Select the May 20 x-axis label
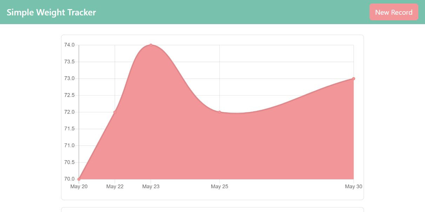 point(79,186)
